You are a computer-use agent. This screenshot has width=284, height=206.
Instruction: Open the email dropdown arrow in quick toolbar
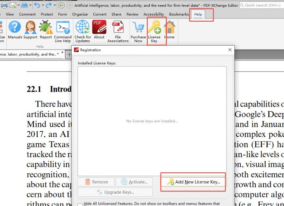click(x=18, y=5)
